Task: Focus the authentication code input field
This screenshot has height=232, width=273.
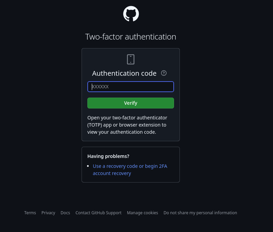Action: click(131, 87)
